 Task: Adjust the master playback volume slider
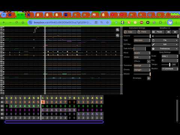(167, 36)
